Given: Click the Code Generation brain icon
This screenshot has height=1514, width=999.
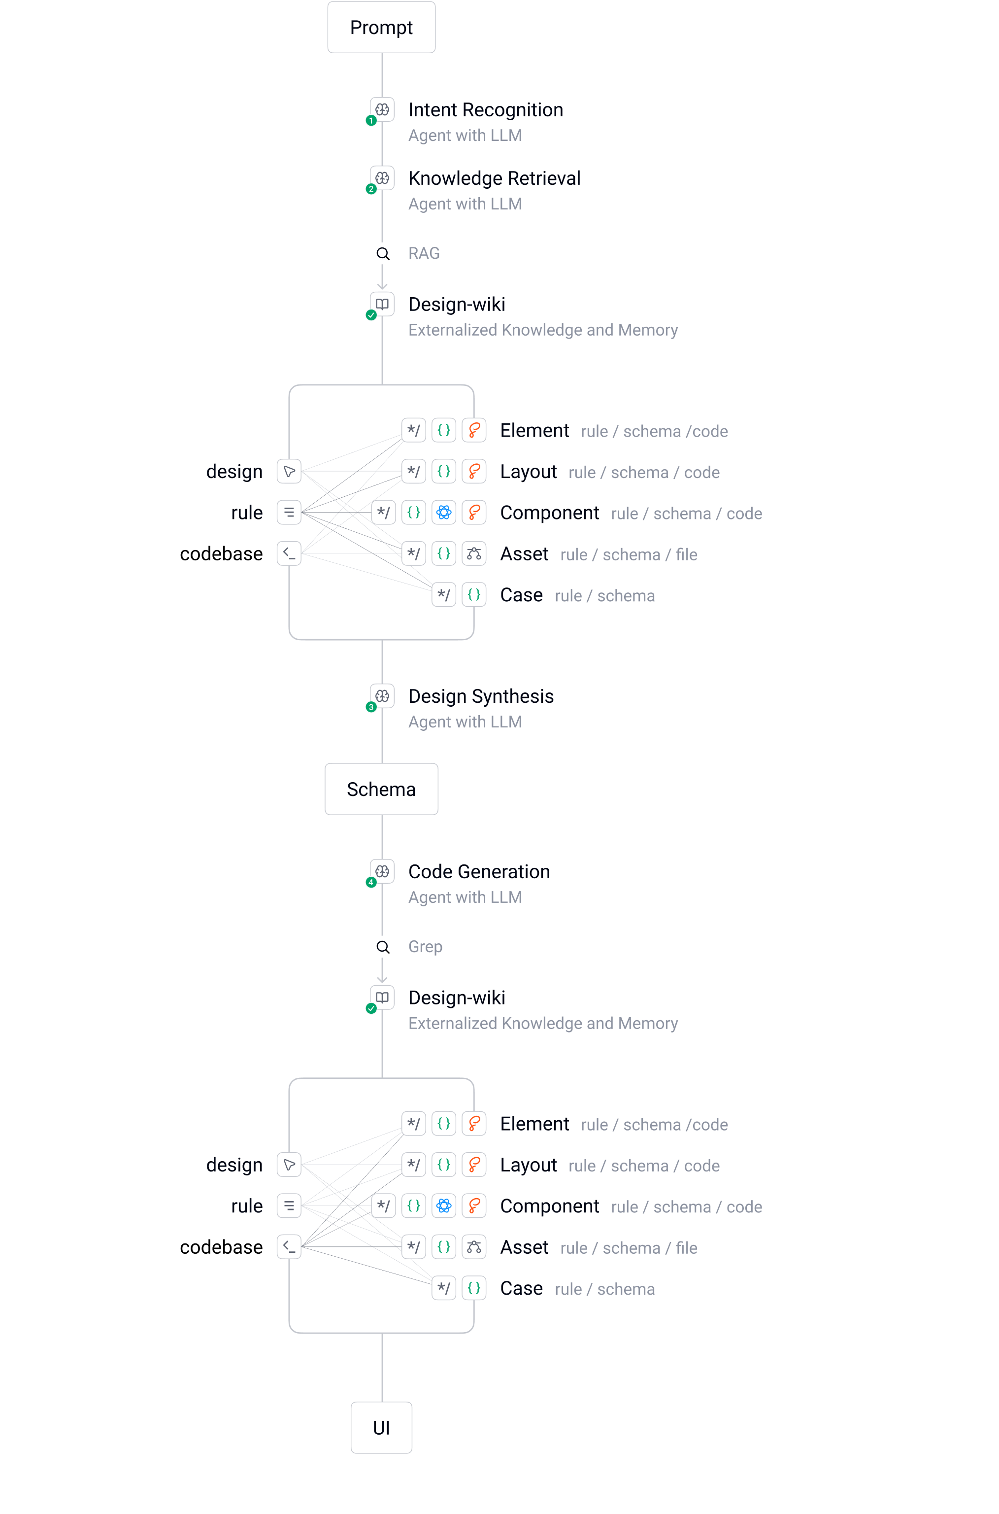Looking at the screenshot, I should (x=382, y=871).
